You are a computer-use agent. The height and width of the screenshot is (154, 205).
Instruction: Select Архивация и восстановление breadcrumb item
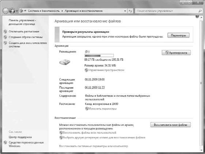84,11
